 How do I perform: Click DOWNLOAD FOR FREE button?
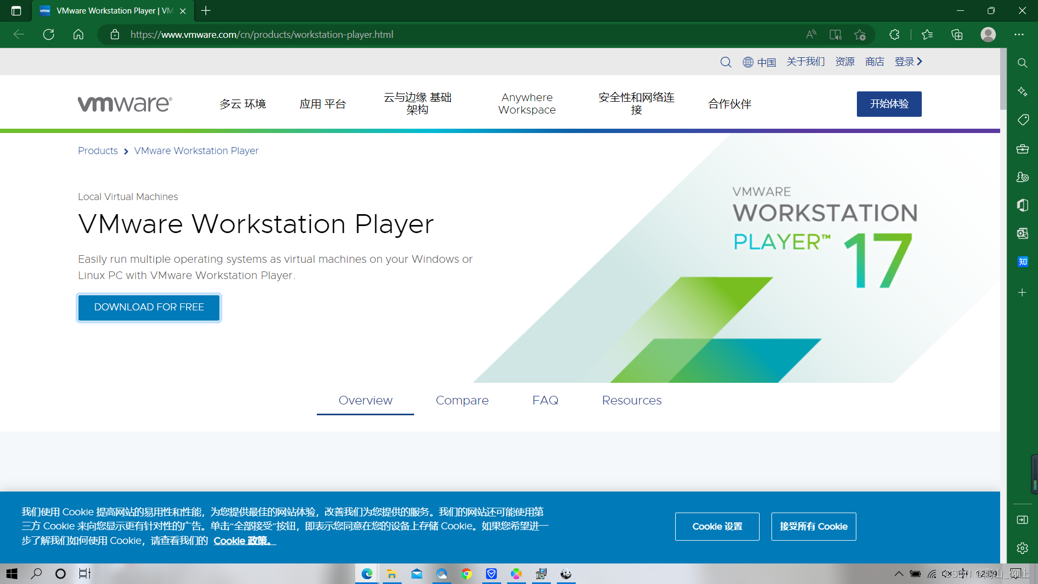(x=149, y=307)
